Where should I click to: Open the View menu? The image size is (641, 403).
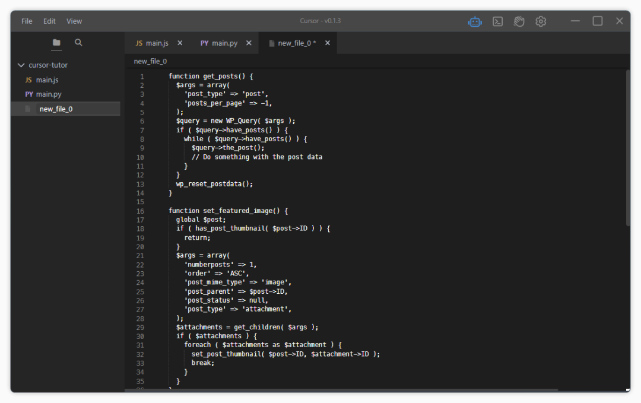tap(74, 21)
